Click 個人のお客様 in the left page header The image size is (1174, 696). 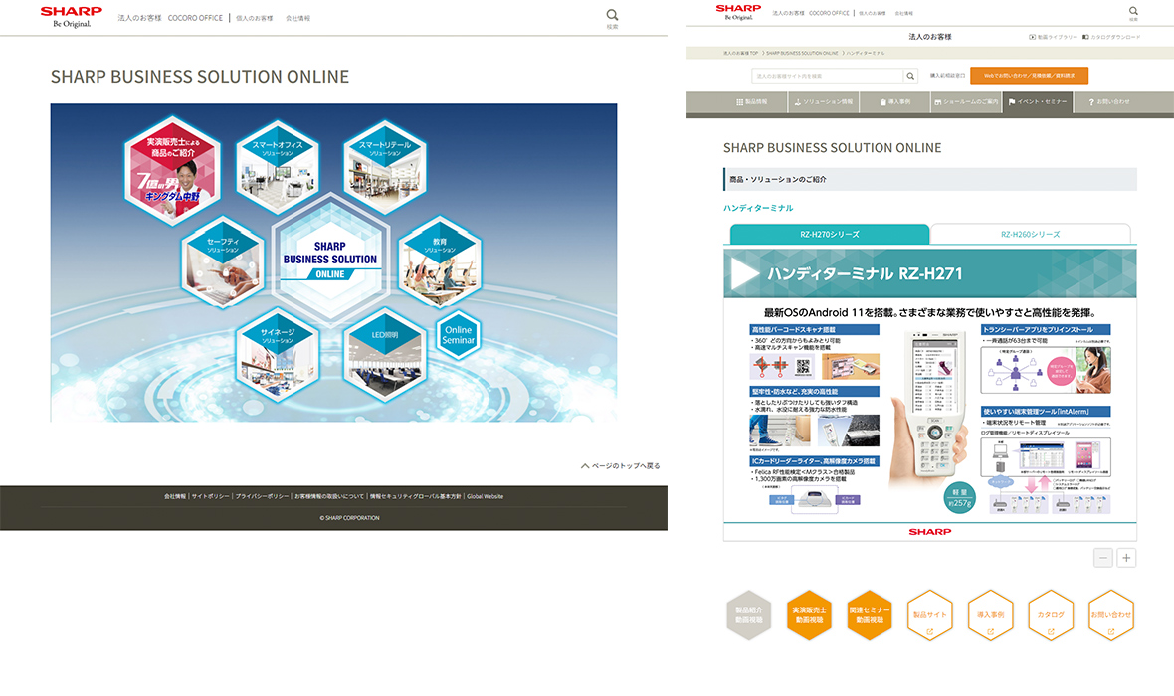255,18
